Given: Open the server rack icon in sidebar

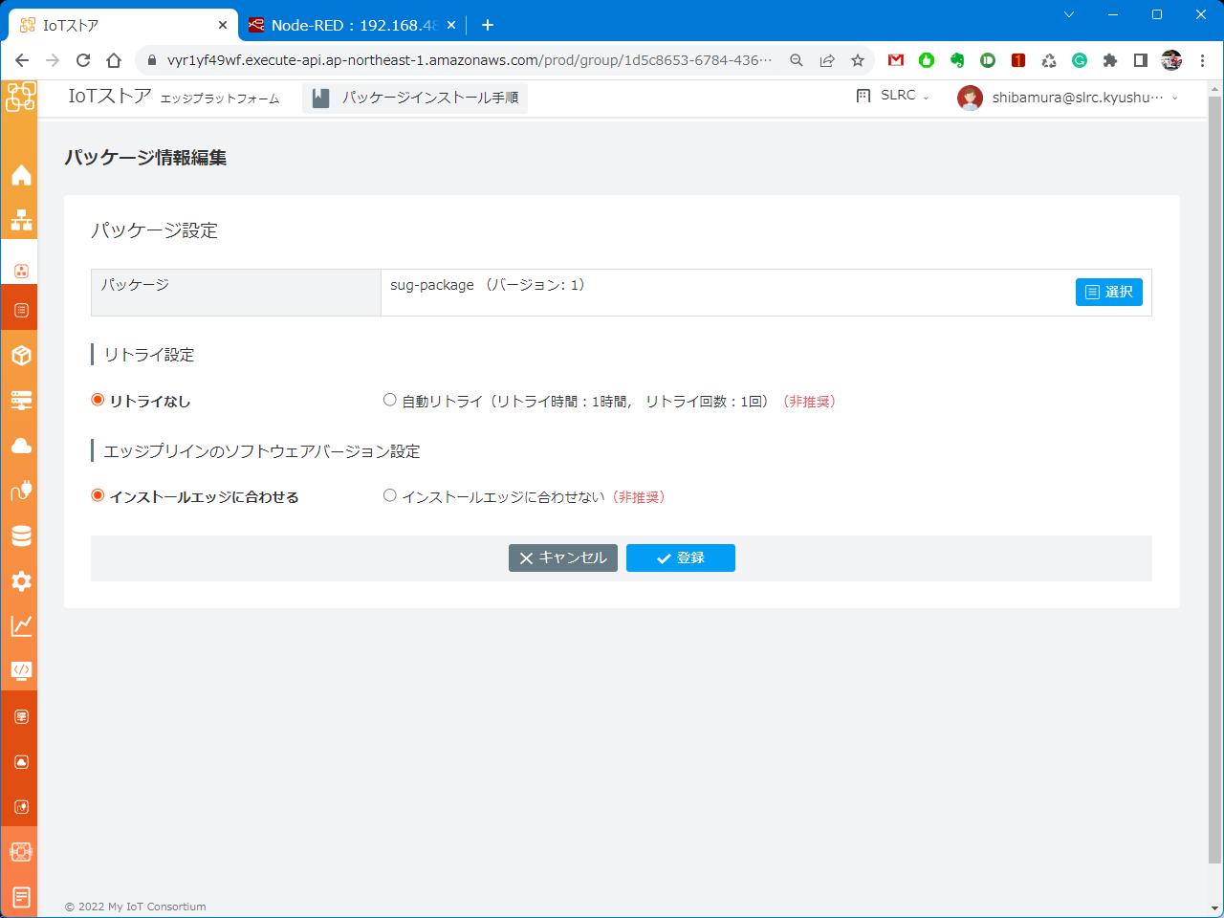Looking at the screenshot, I should coord(21,400).
